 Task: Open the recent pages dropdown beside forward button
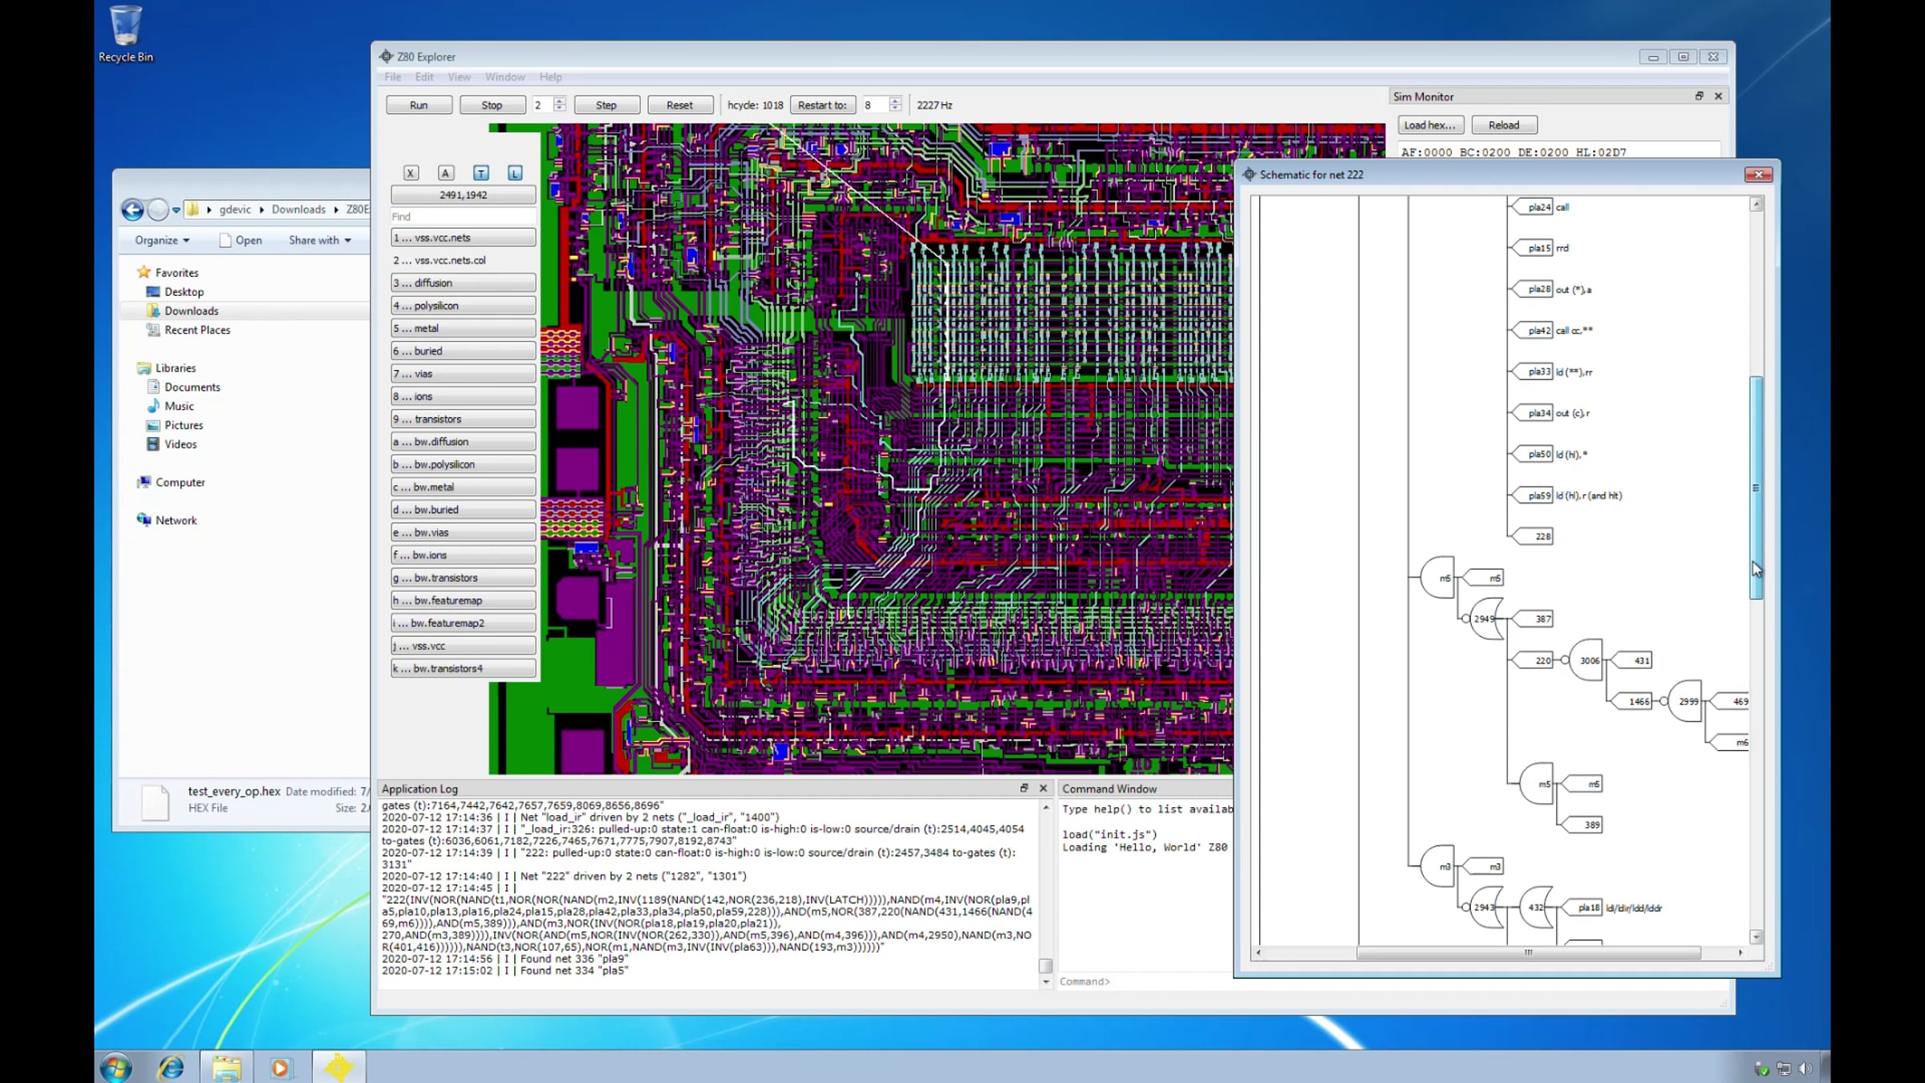tap(176, 210)
